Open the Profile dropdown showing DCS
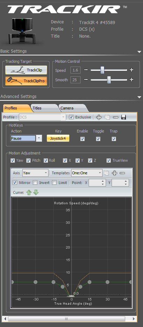The image size is (143, 327). tap(42, 117)
